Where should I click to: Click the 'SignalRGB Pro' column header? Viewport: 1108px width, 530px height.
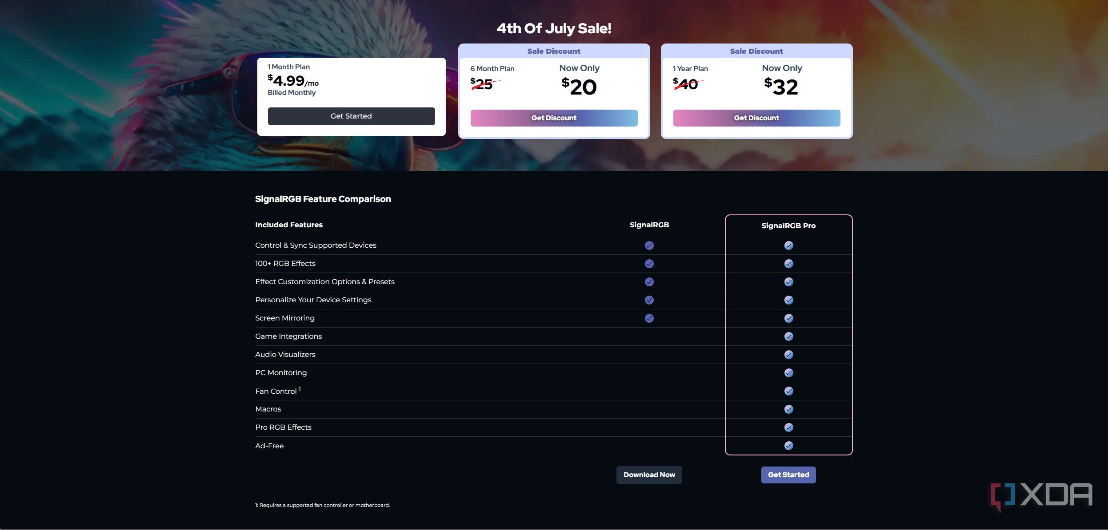[x=788, y=225]
